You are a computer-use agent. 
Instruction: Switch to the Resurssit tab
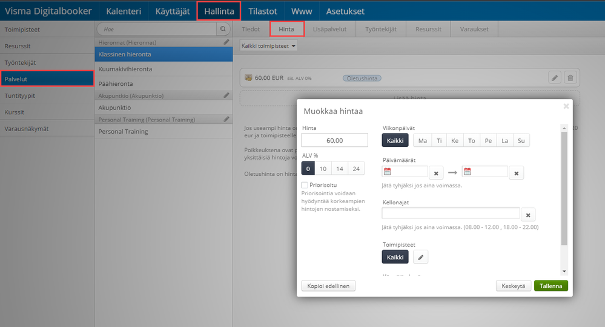[x=428, y=29]
